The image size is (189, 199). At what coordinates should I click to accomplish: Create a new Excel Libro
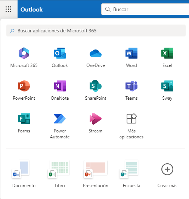60,174
